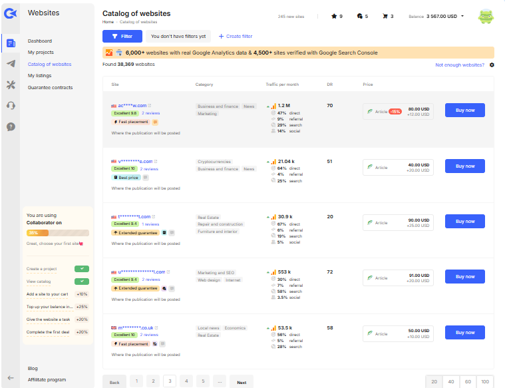505x388 pixels.
Task: Open external link icon next to ac****w.com
Action: 150,105
